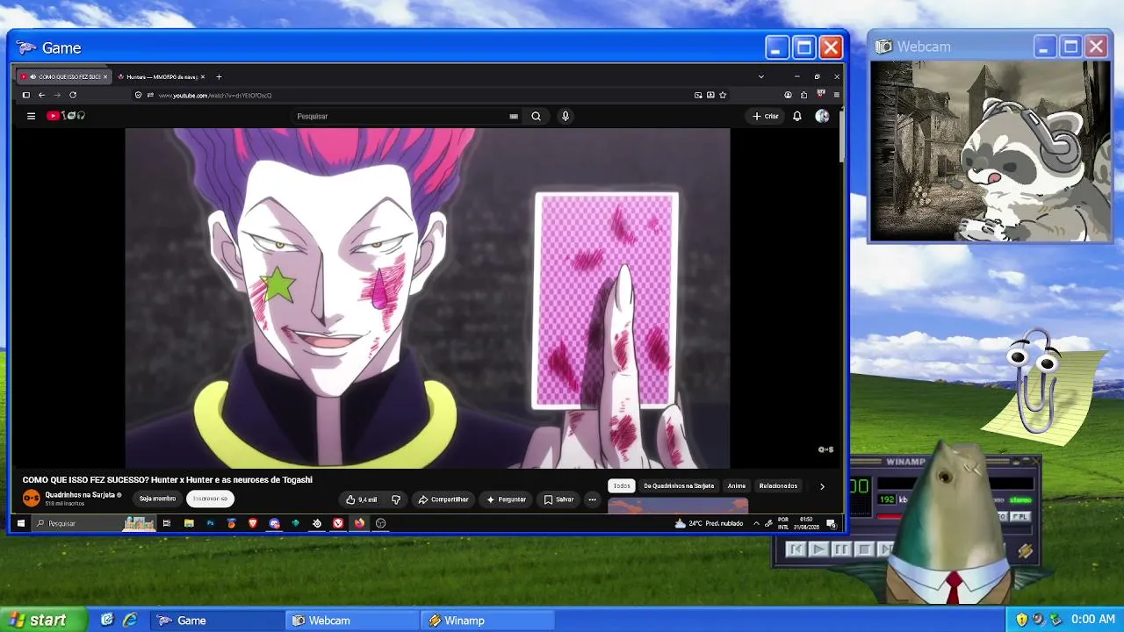
Task: Open Photoshop from the inner taskbar
Action: click(x=210, y=523)
